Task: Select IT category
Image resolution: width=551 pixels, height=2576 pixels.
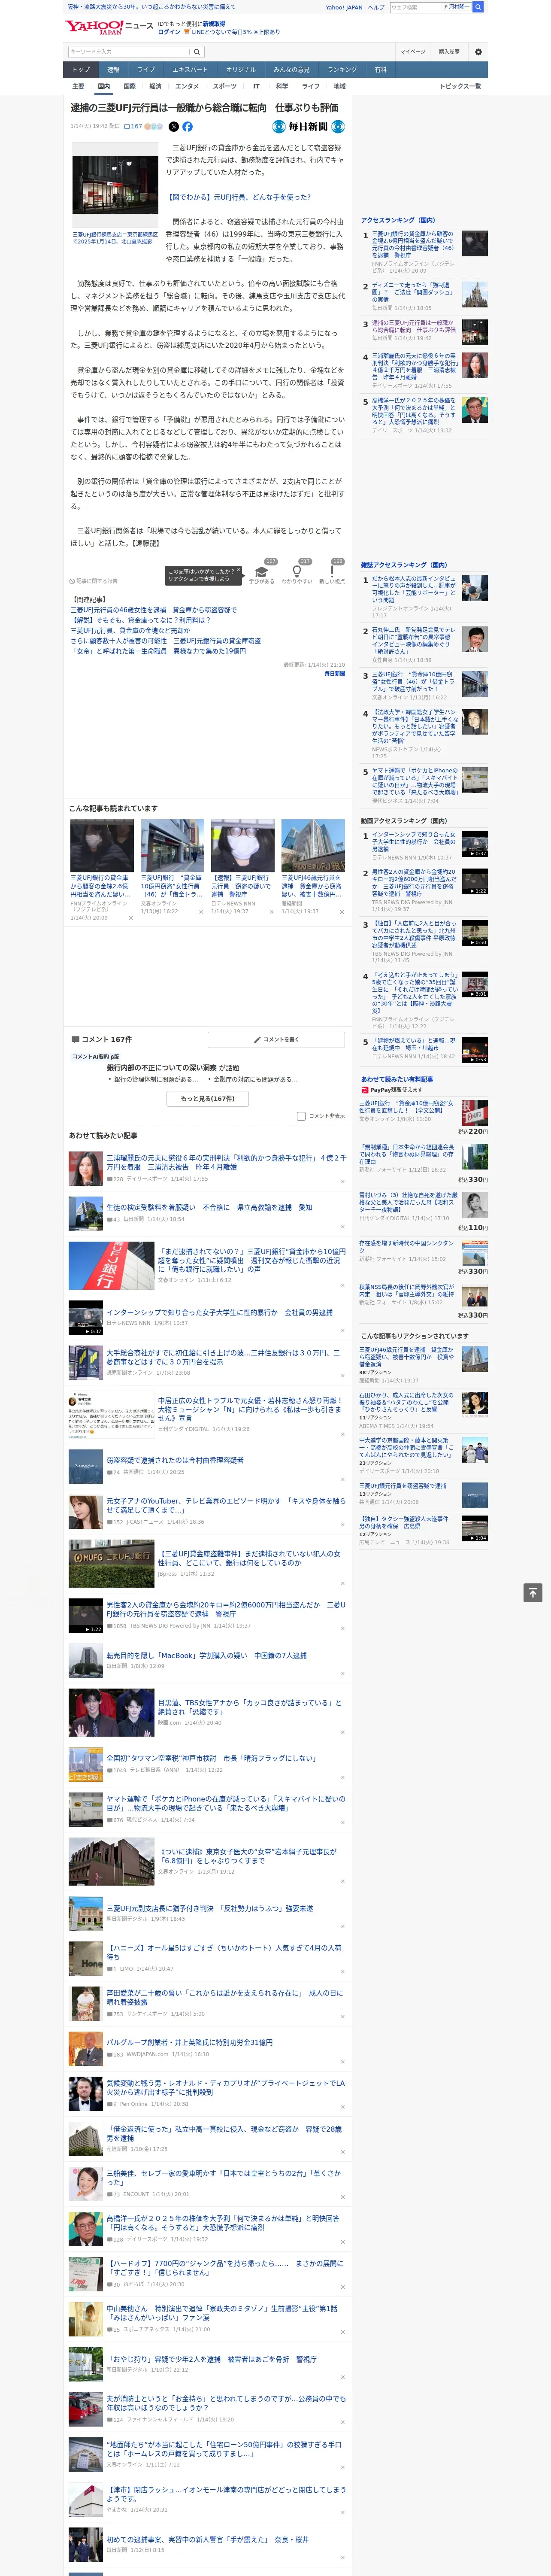Action: (x=256, y=86)
